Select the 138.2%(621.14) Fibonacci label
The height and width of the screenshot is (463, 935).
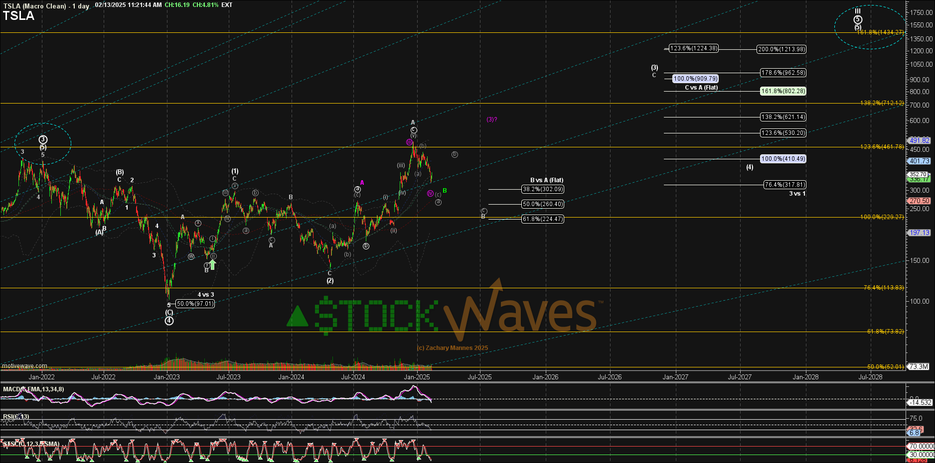coord(783,117)
